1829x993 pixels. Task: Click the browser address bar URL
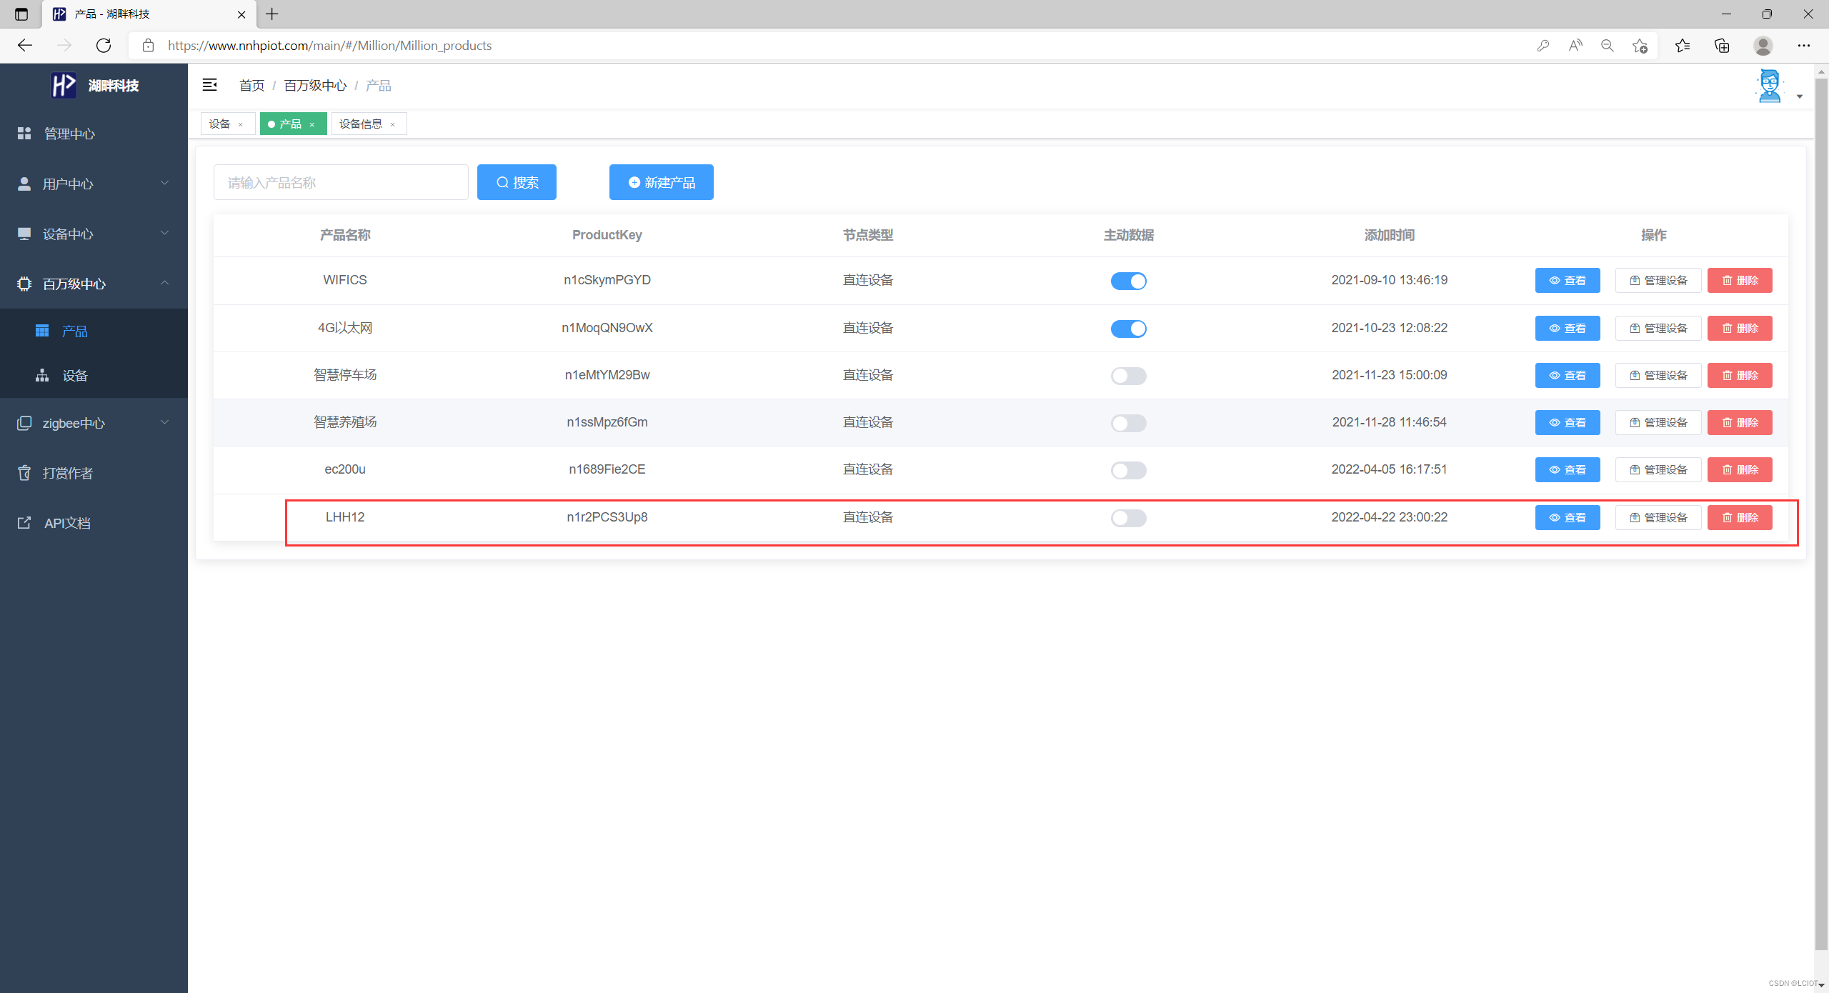click(329, 45)
